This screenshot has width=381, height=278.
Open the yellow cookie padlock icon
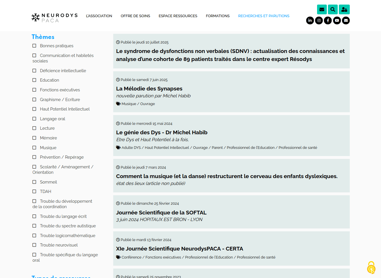(x=371, y=268)
